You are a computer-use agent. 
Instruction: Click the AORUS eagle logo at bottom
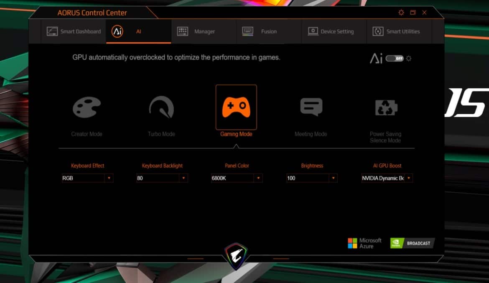click(x=237, y=255)
